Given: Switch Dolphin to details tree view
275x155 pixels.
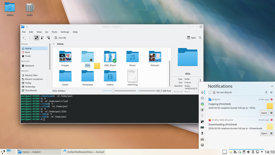Looking at the screenshot, I should (48, 38).
